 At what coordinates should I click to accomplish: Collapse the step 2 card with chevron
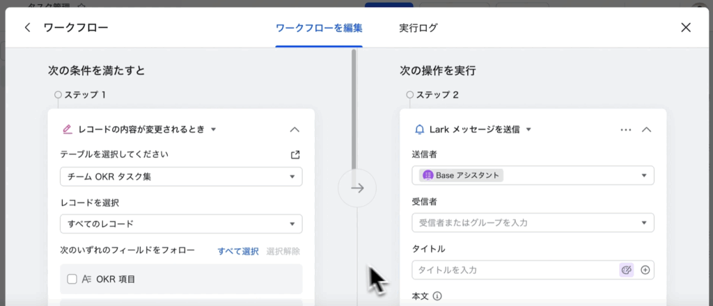coord(646,129)
